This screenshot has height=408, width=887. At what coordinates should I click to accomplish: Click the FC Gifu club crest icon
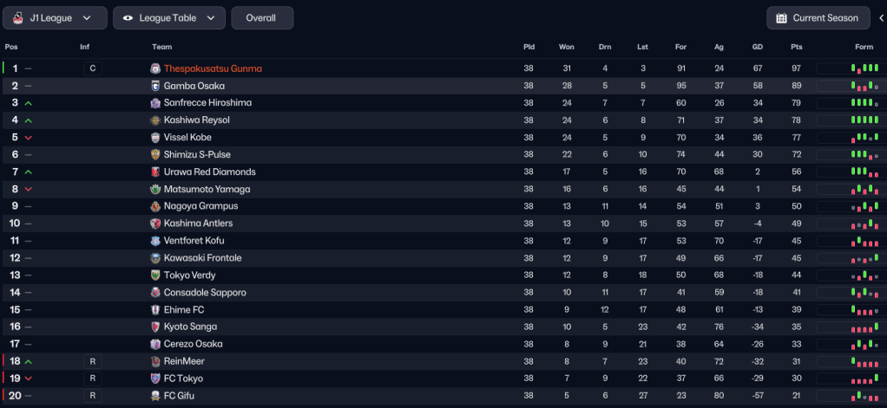(x=155, y=396)
